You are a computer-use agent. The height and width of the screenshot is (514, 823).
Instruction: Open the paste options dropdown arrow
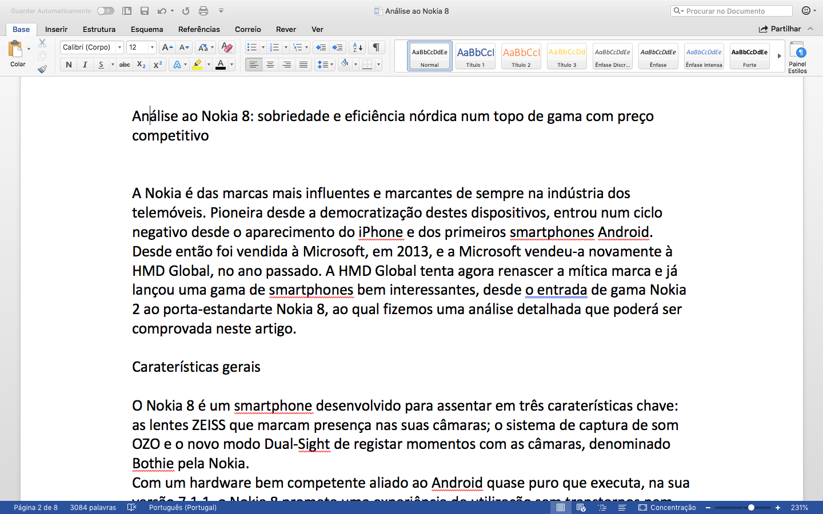coord(29,49)
